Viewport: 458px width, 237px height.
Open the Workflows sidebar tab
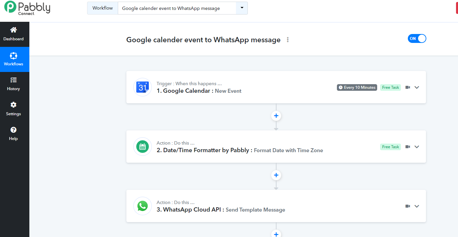pyautogui.click(x=15, y=59)
